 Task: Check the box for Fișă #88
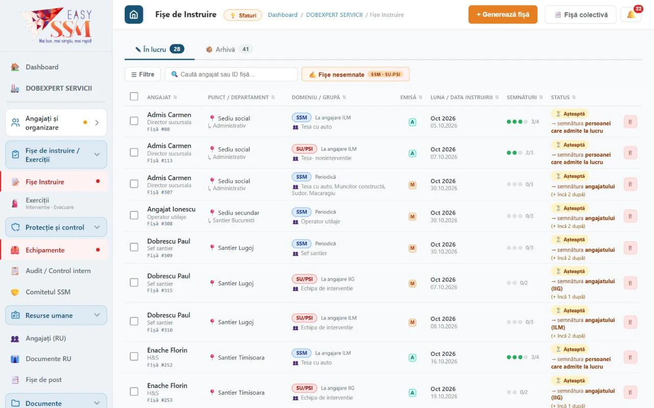(x=134, y=121)
